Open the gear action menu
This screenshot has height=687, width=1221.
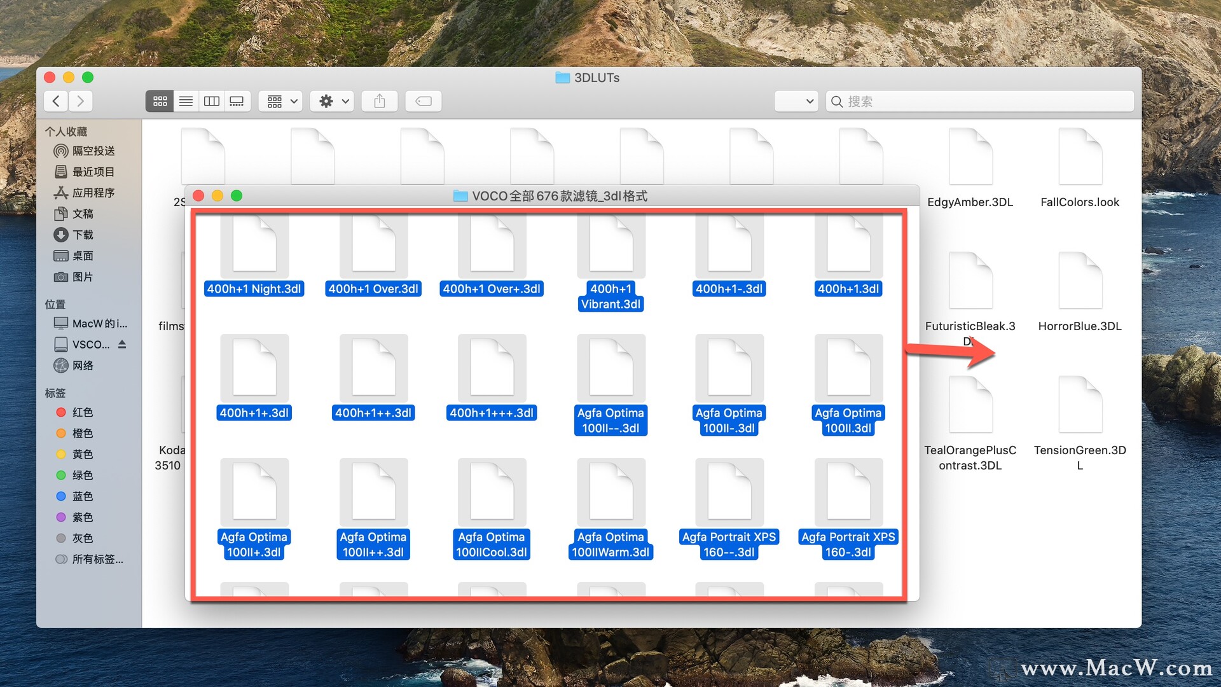point(333,101)
